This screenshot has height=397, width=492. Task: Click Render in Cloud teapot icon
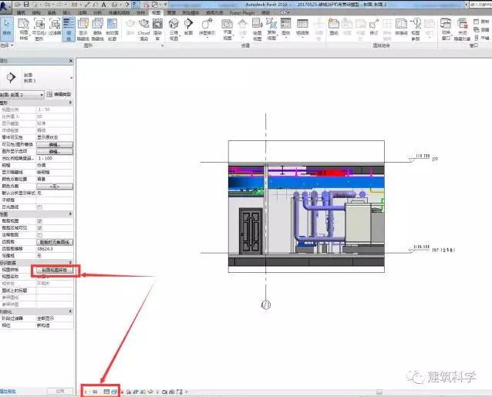tap(143, 29)
